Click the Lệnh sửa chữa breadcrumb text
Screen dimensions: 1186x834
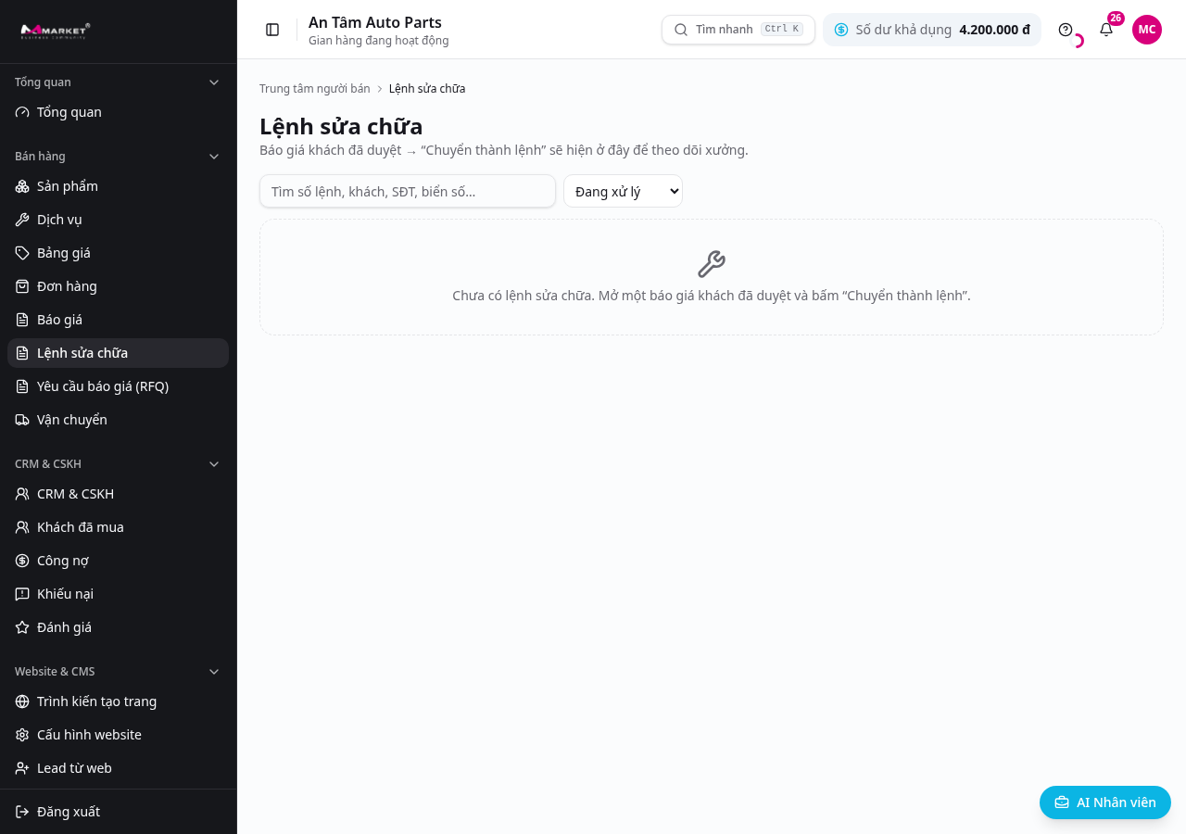click(427, 89)
